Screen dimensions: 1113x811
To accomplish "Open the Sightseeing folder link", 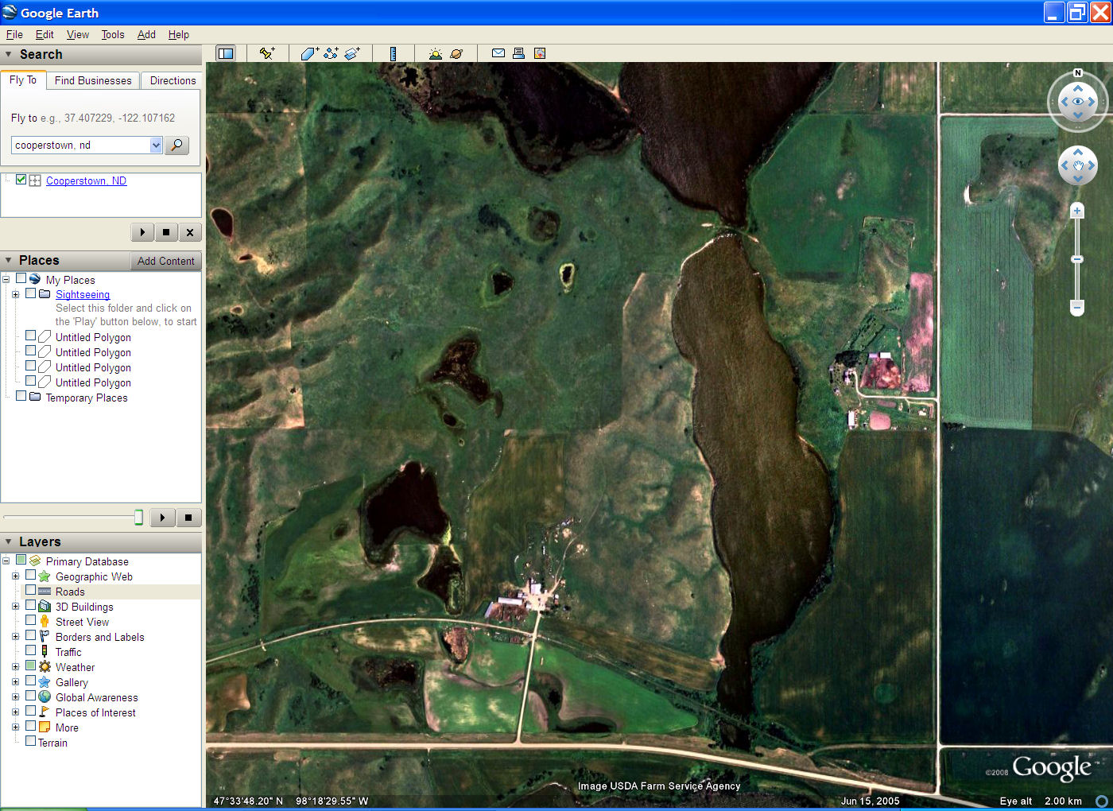I will (83, 294).
